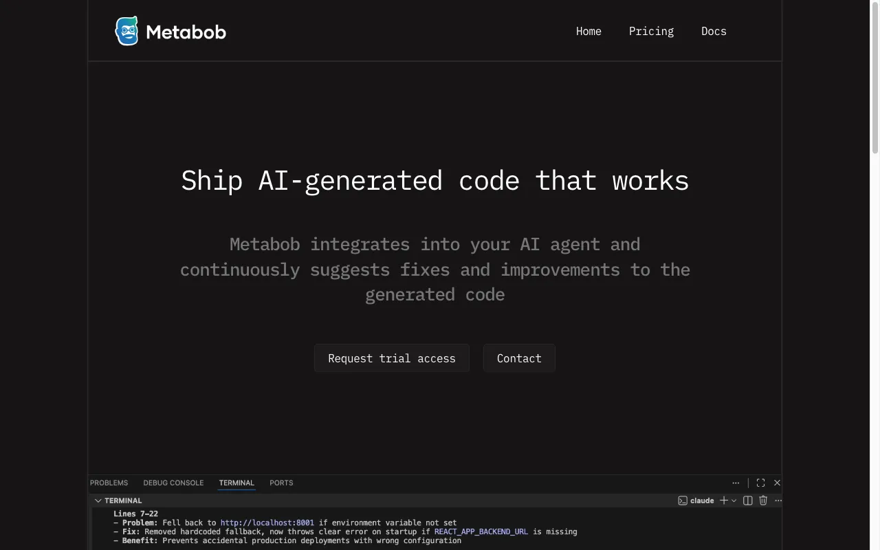Create a new terminal with plus
This screenshot has width=880, height=550.
pos(723,500)
